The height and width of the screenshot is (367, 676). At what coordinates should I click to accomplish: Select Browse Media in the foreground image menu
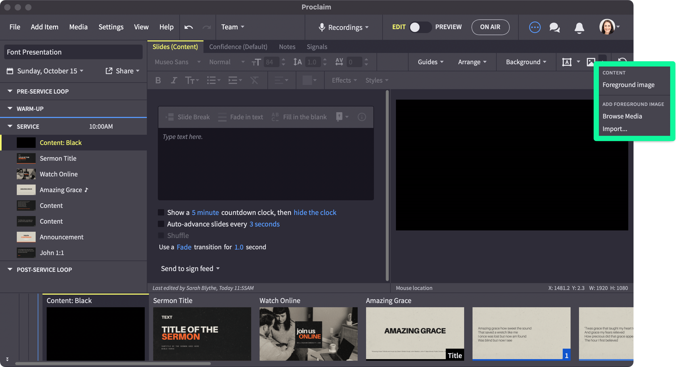point(622,116)
